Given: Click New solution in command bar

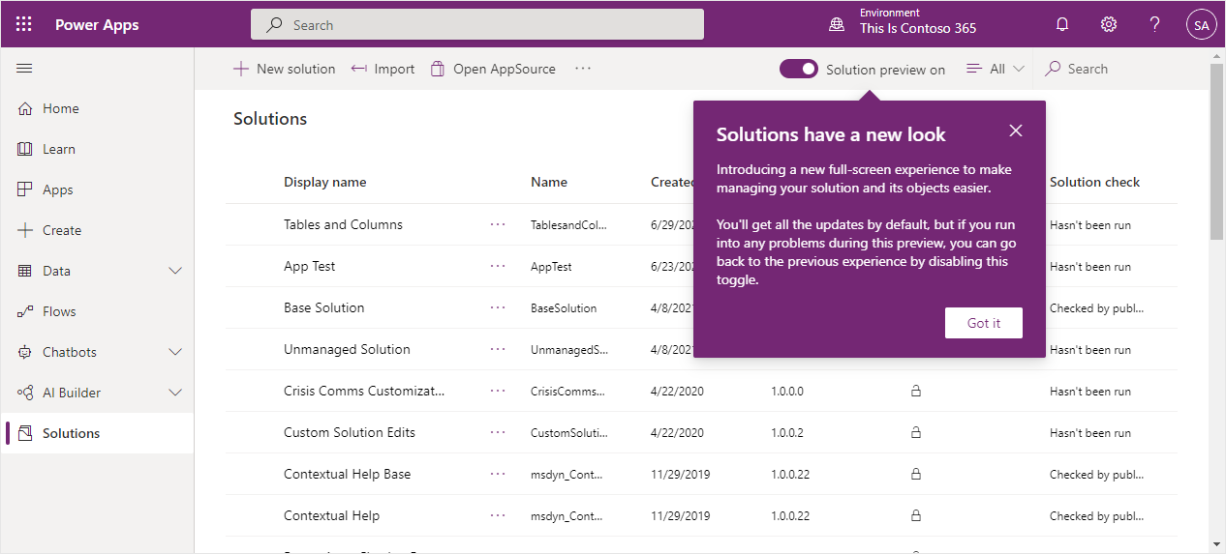Looking at the screenshot, I should coord(285,69).
